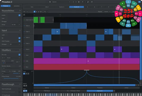Viewport: 142px width, 96px height.
Task: Switch to the Section A pattern tab
Action: point(62,7)
